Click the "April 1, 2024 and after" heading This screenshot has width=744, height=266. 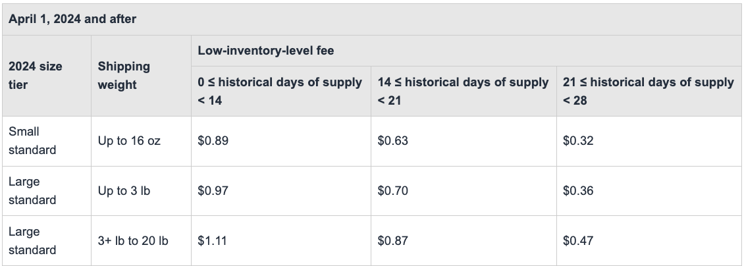72,19
